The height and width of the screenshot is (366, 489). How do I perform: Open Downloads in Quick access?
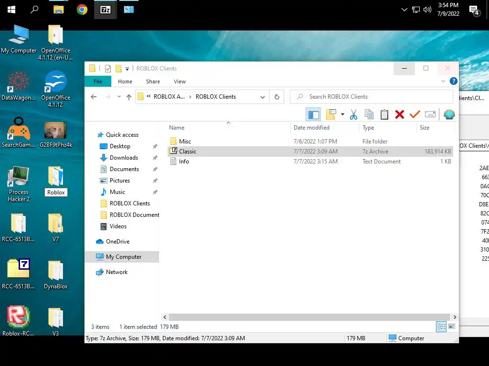(124, 158)
